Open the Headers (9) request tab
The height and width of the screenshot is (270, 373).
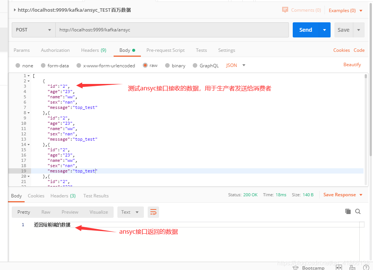click(94, 50)
